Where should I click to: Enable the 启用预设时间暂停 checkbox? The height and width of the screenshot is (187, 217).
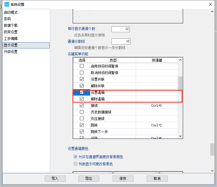(82, 66)
